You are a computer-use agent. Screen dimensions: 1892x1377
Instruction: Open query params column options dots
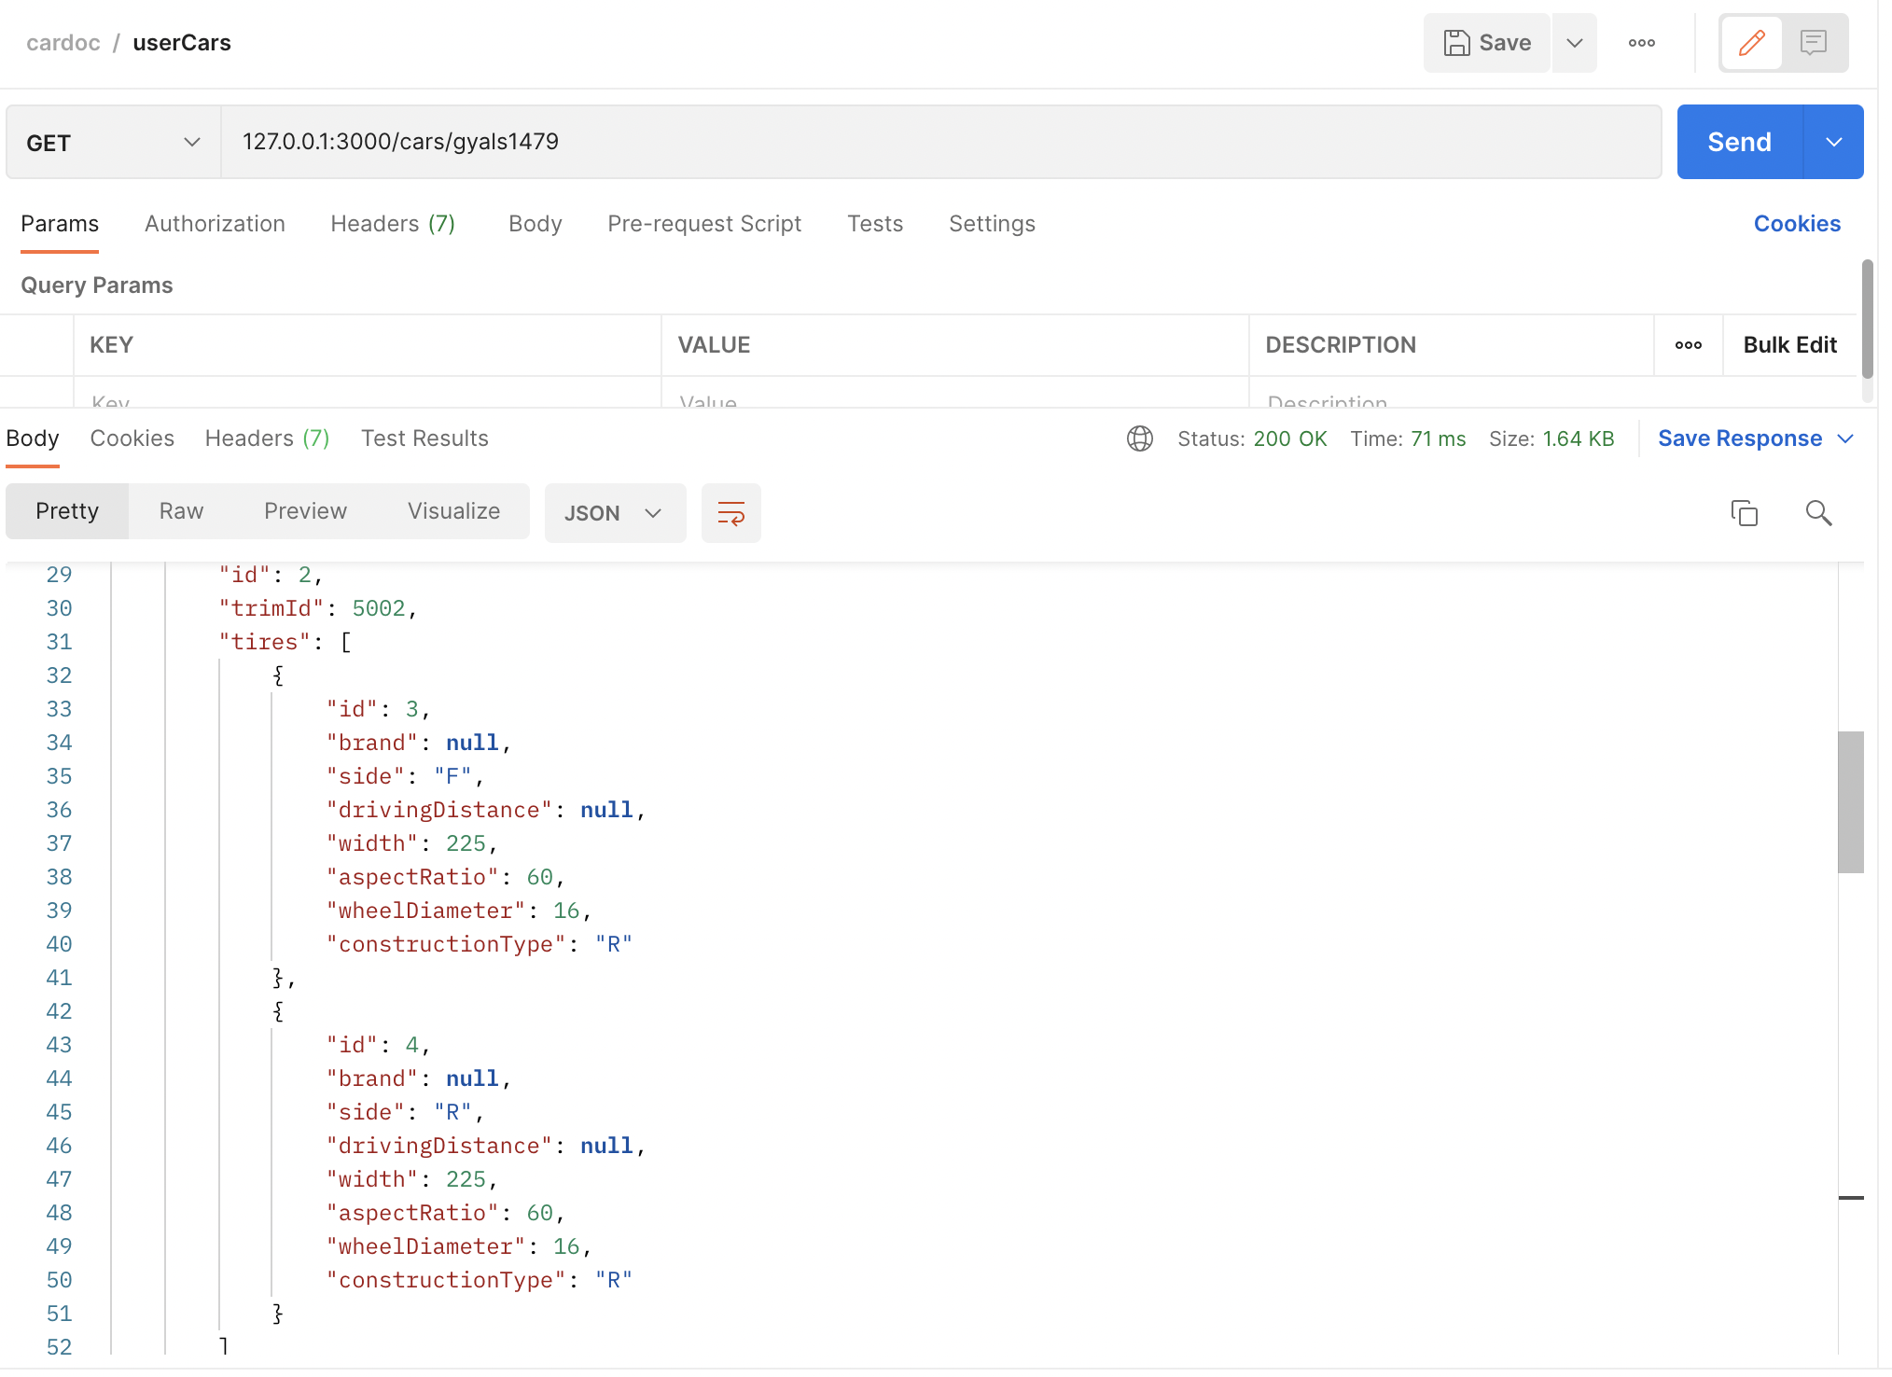tap(1689, 345)
